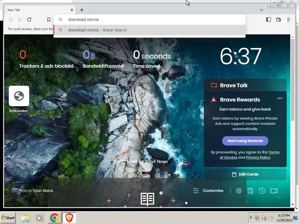Show hidden system tray icons
Viewport: 299px width, 224px height.
[251, 218]
